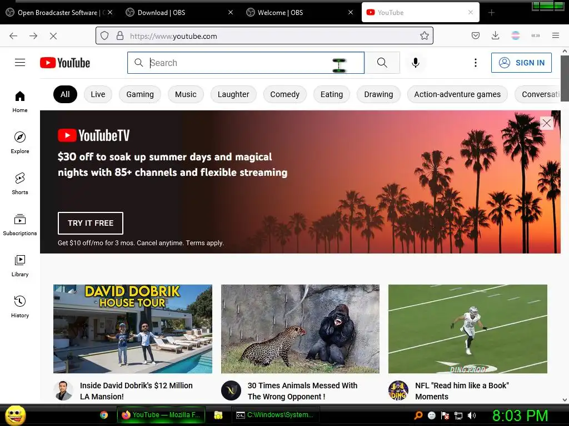This screenshot has height=426, width=569.
Task: Select the Music filter chip
Action: point(186,94)
